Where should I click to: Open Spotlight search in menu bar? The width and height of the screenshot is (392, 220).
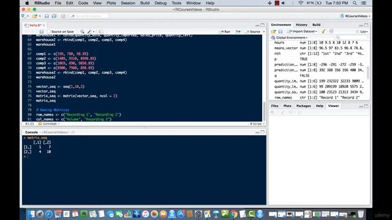coord(355,3)
